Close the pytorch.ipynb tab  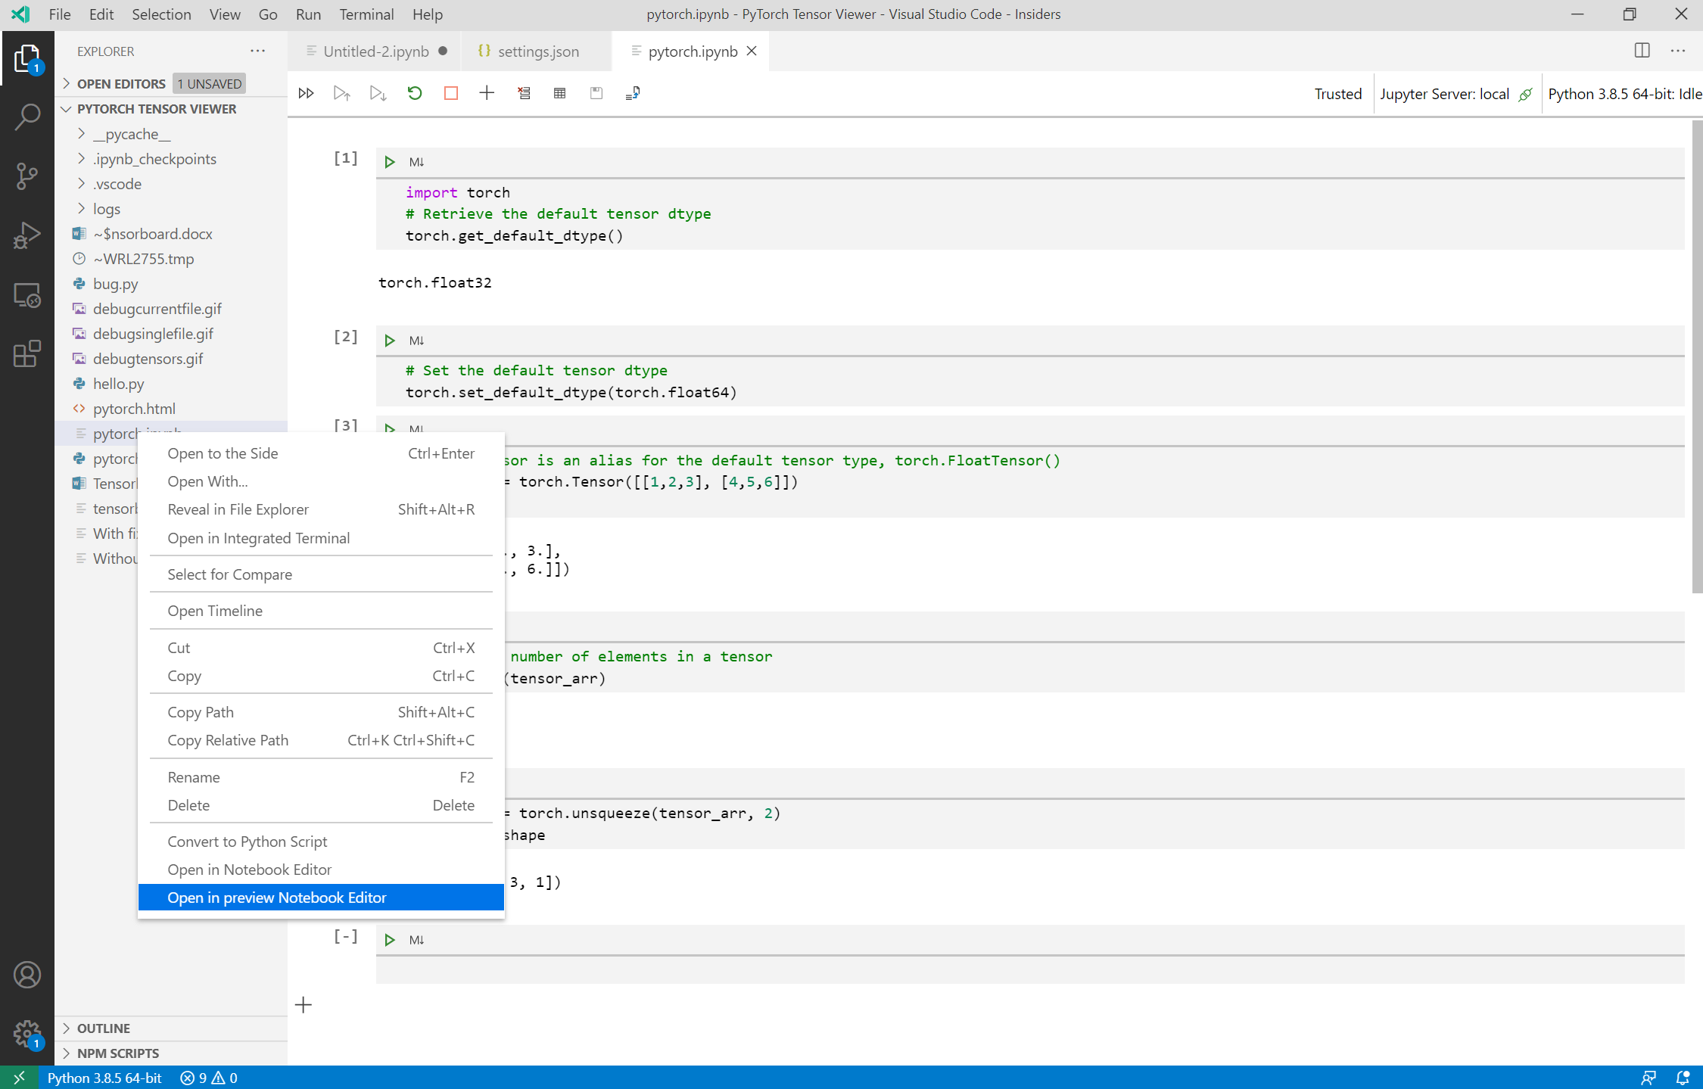click(x=752, y=51)
